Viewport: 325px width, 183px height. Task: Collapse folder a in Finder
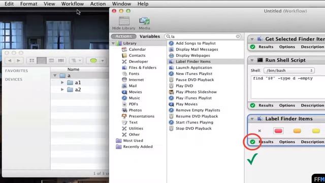[55, 76]
